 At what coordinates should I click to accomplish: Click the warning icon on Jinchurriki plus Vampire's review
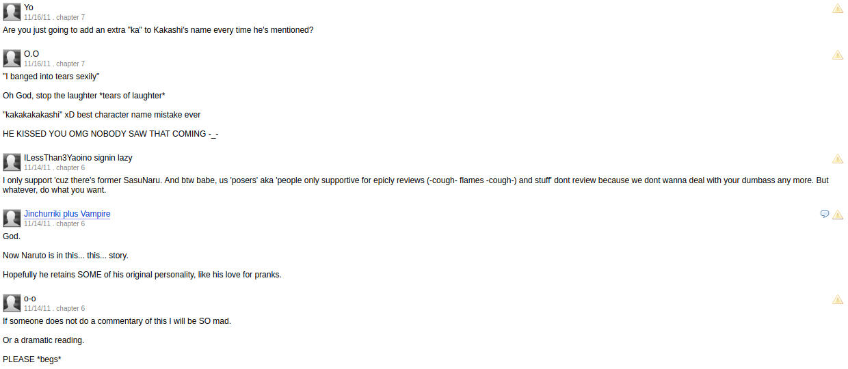click(x=837, y=215)
